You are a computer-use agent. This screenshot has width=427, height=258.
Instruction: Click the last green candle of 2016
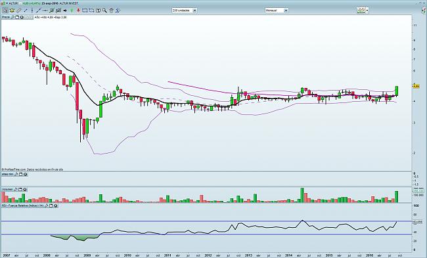click(397, 91)
